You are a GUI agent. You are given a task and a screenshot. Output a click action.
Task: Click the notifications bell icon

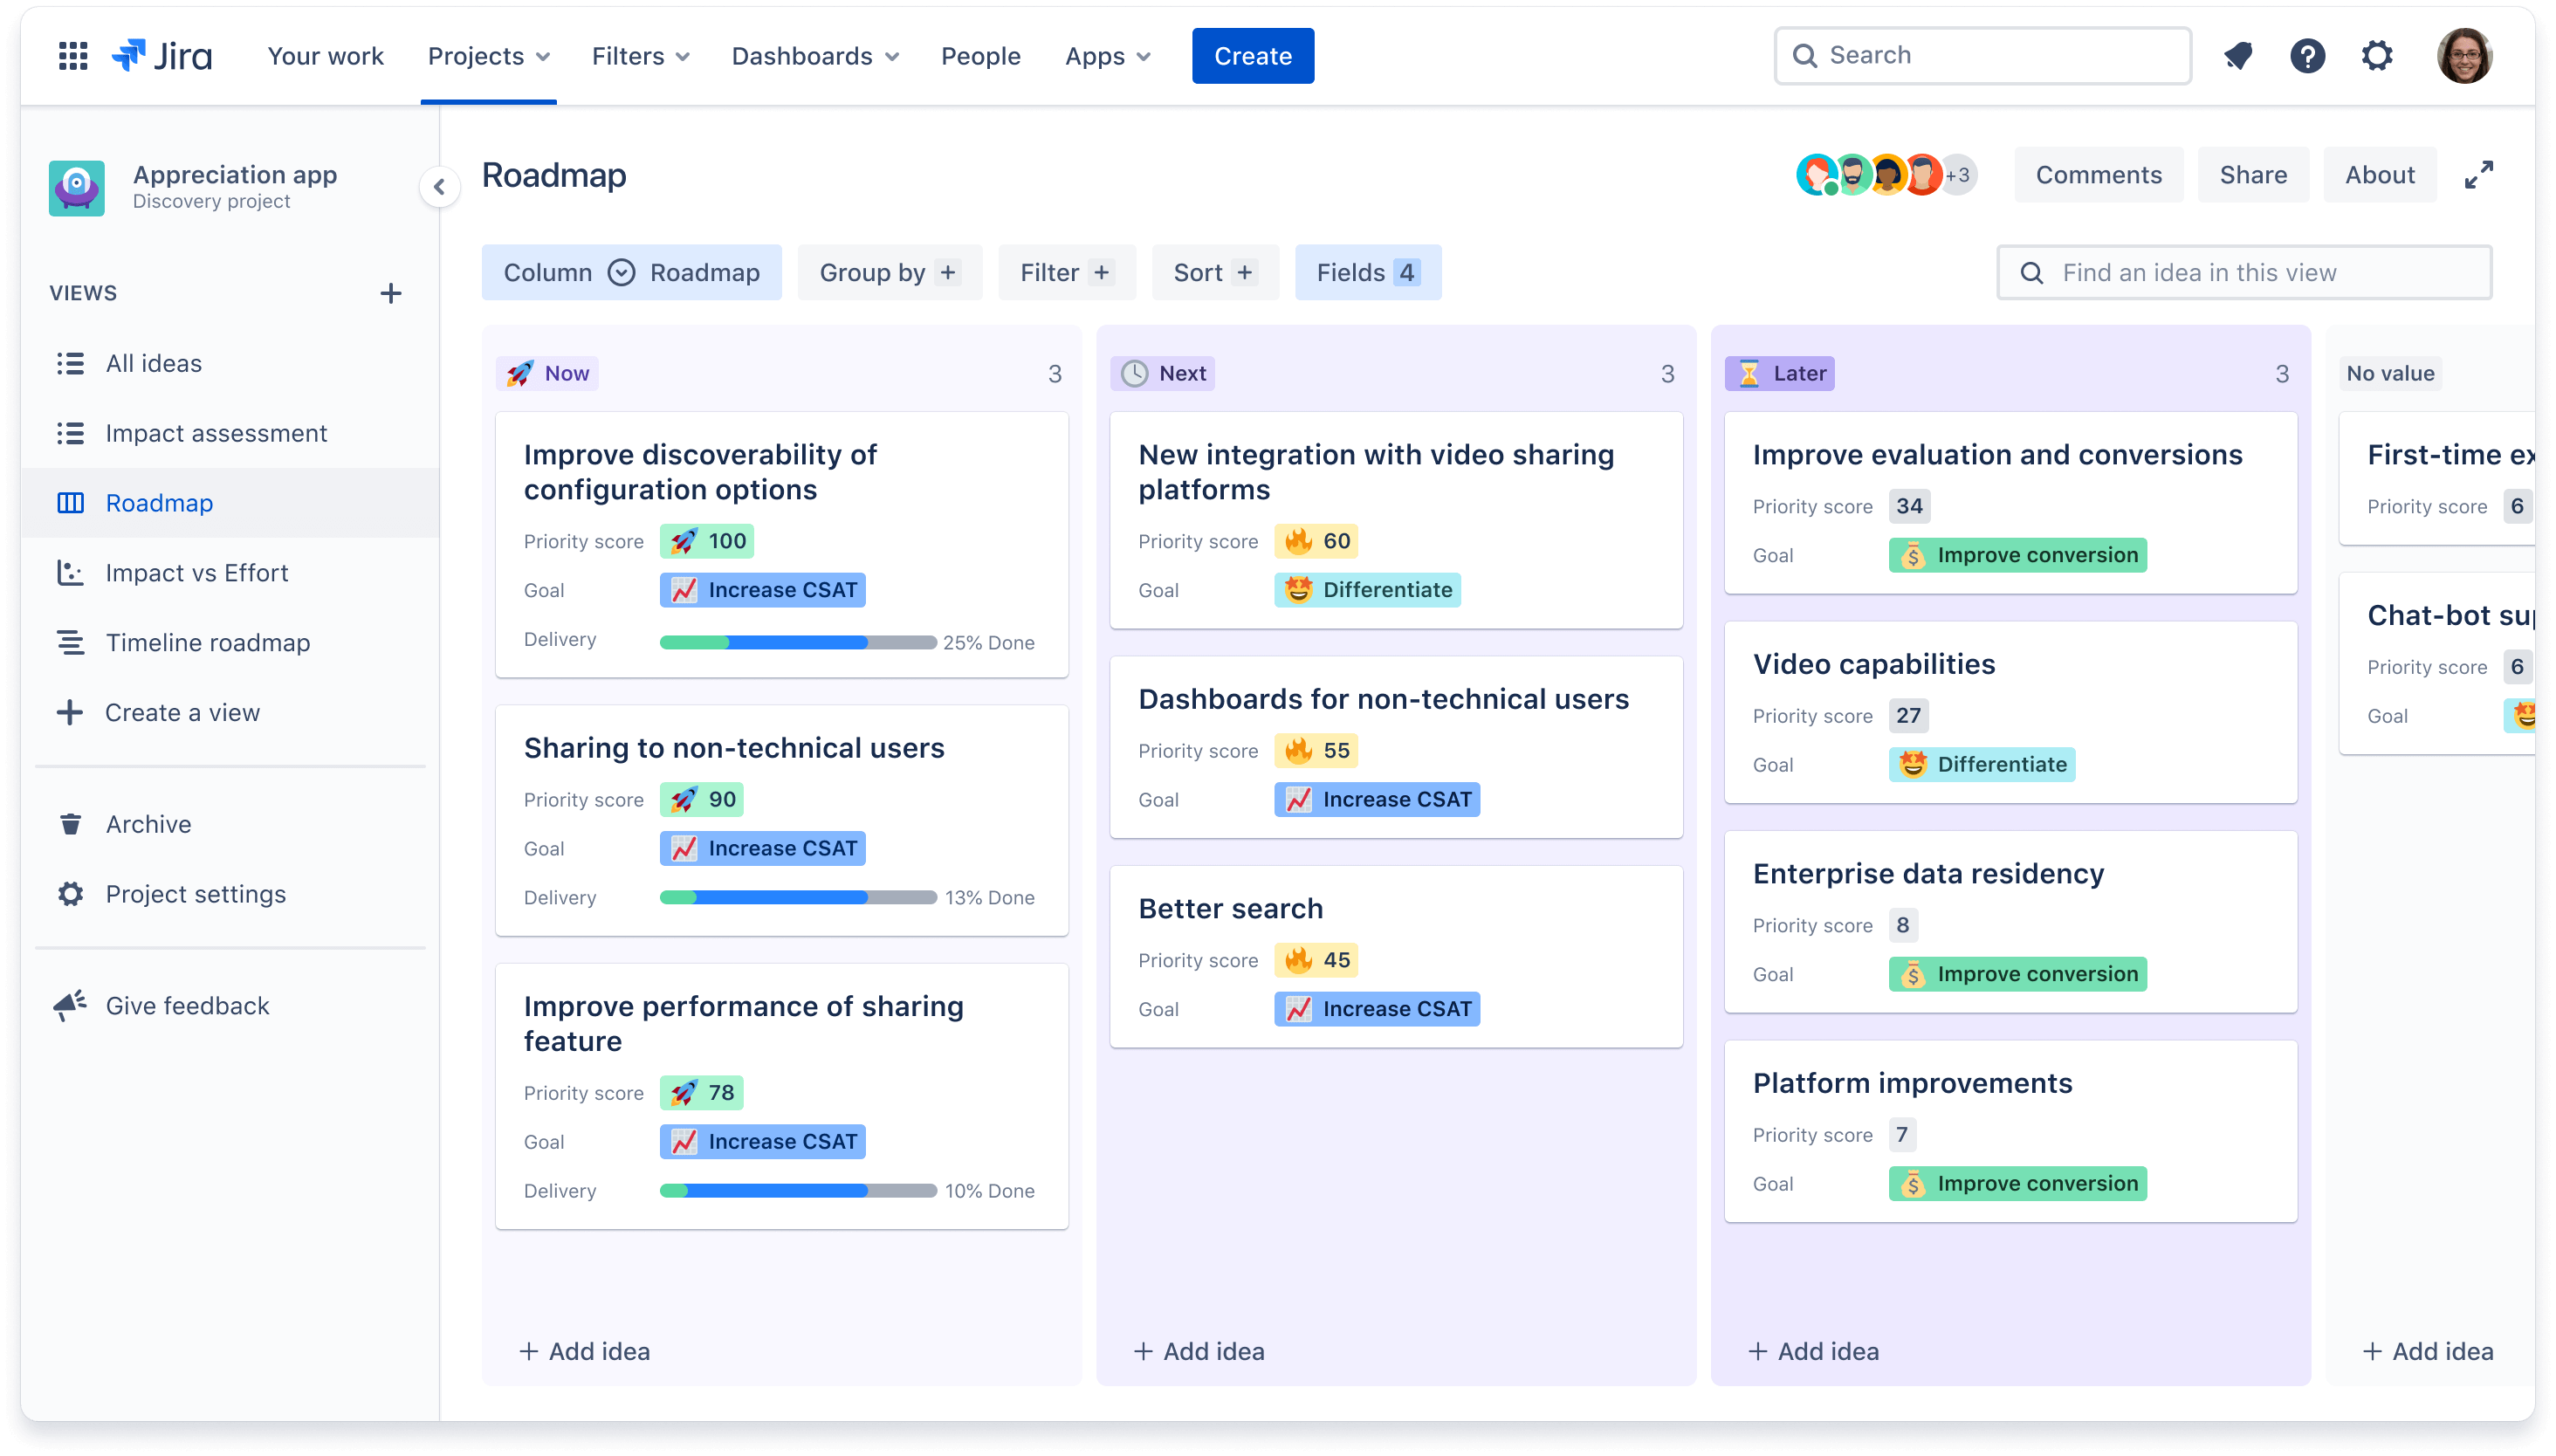(2240, 54)
